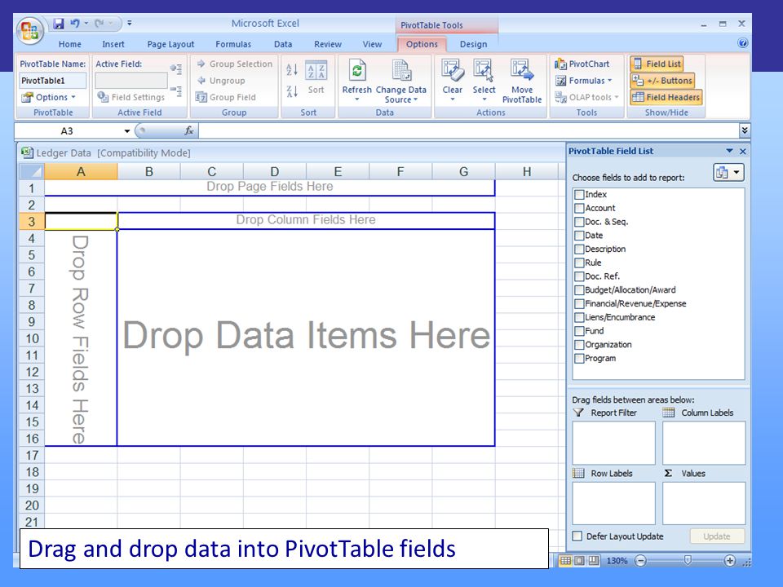The height and width of the screenshot is (587, 783).
Task: Switch to the Formulas ribbon tab
Action: [233, 44]
